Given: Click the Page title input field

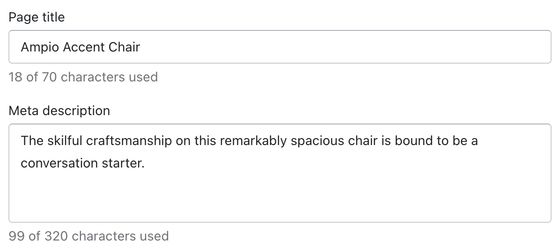Looking at the screenshot, I should [280, 47].
